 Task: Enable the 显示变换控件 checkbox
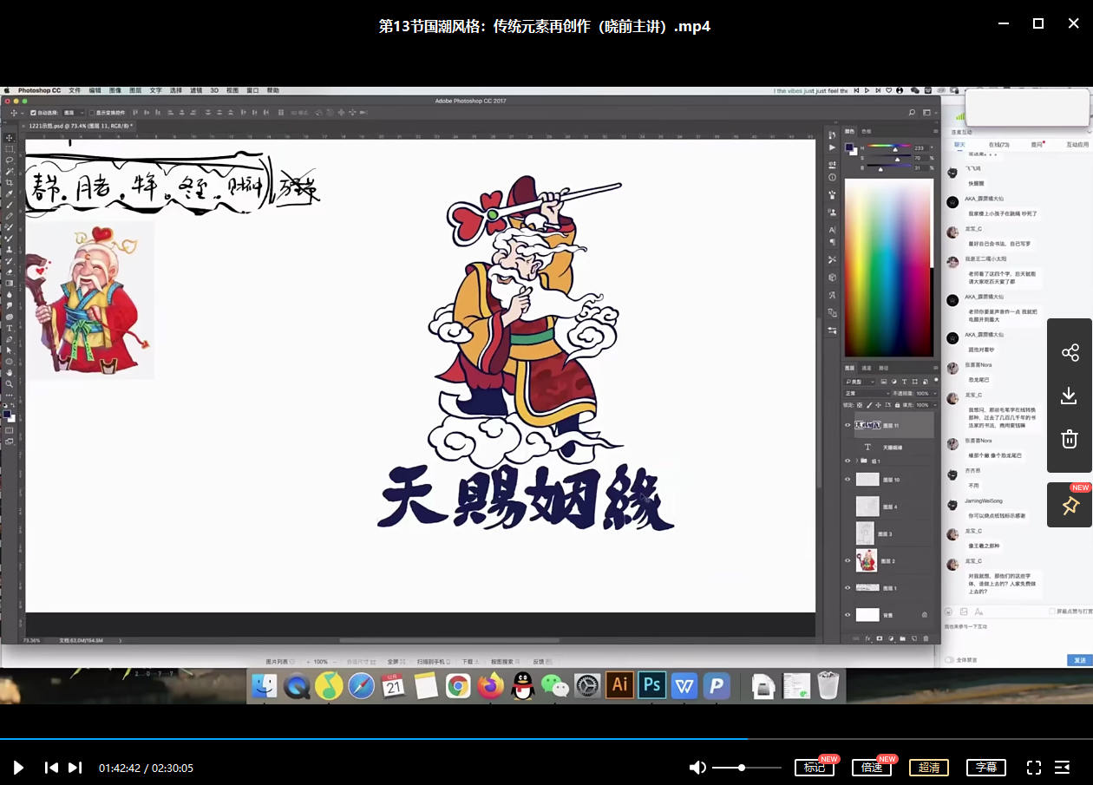tap(92, 113)
